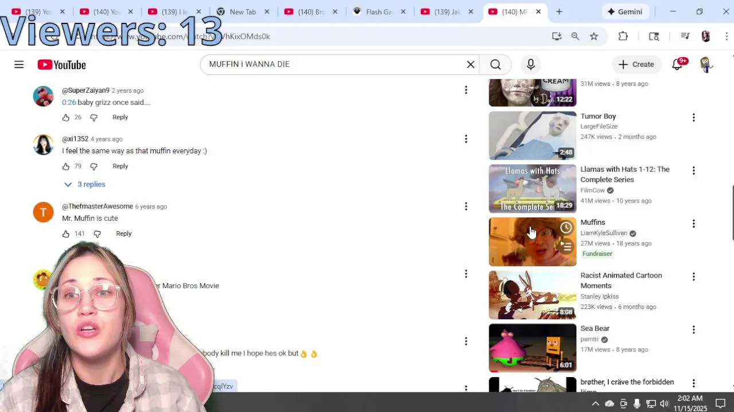This screenshot has height=412, width=734.
Task: Open @xi1352 channel link
Action: click(x=75, y=139)
